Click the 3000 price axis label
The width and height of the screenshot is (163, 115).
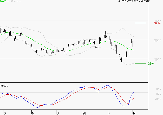(x=158, y=59)
